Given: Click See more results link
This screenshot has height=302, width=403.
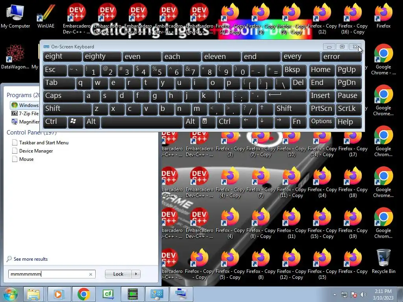Looking at the screenshot, I should click(x=27, y=259).
